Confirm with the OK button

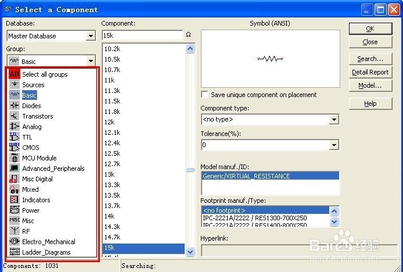pos(370,28)
